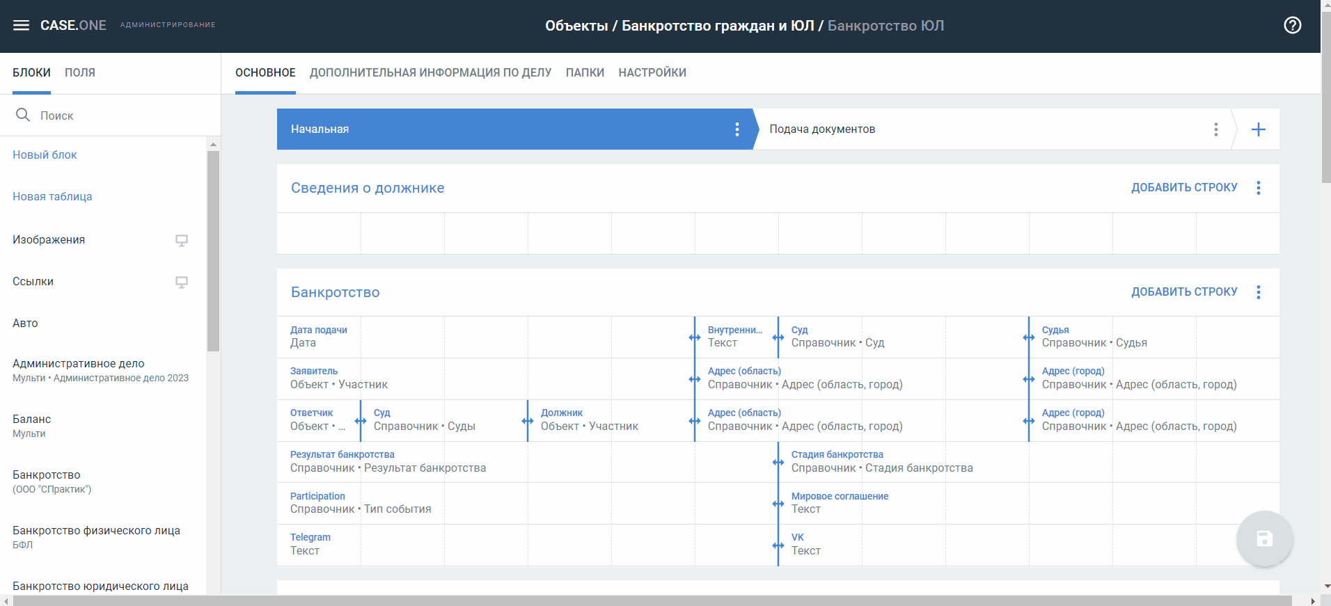Select the Participation field

527,502
